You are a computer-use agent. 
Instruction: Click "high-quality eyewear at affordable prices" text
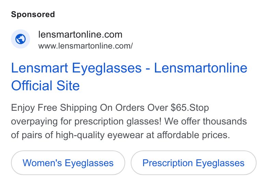[143, 135]
